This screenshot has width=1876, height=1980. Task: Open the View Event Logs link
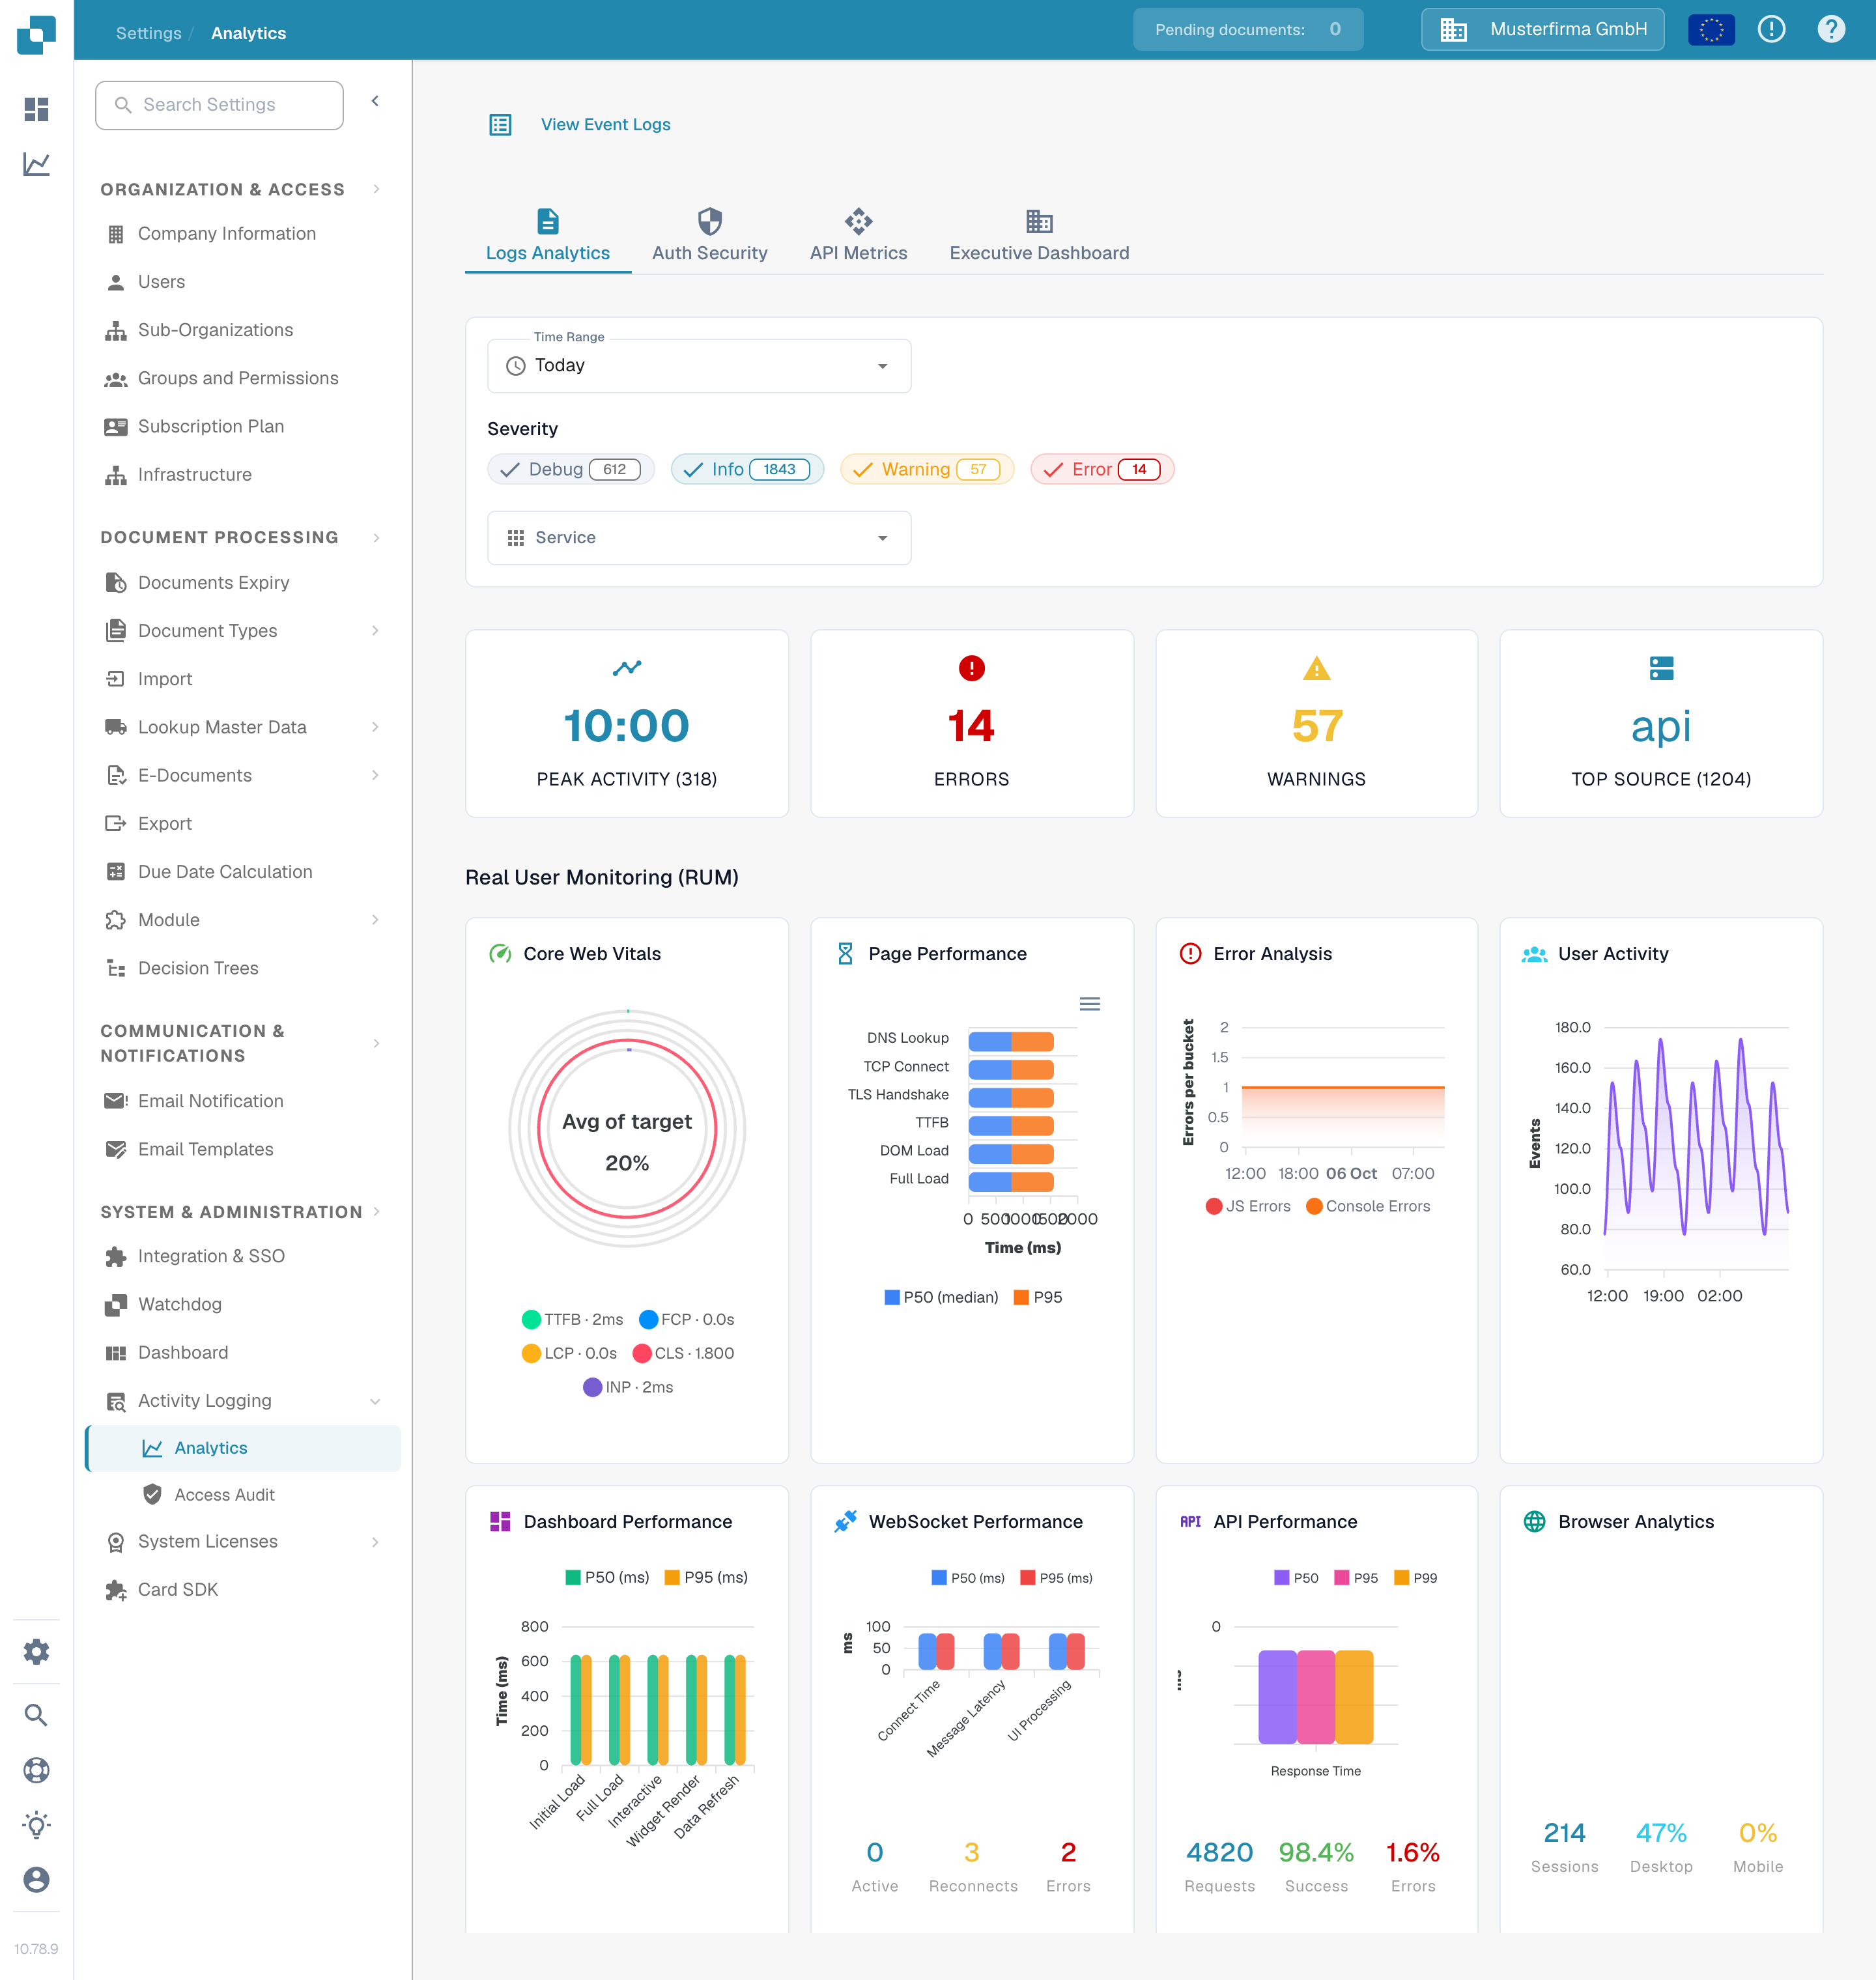coord(605,125)
